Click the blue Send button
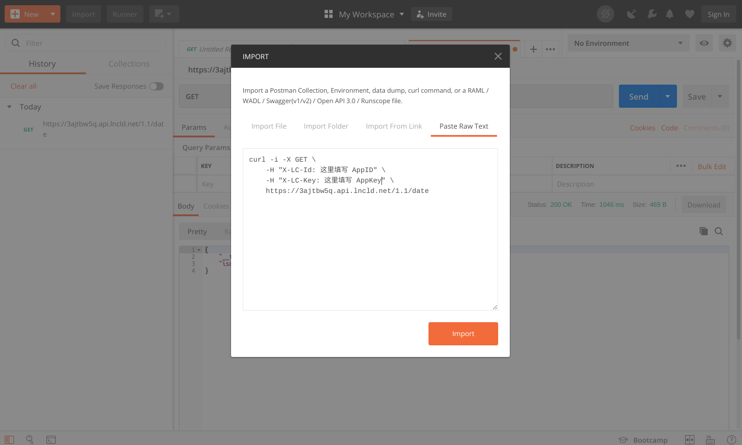 [638, 97]
